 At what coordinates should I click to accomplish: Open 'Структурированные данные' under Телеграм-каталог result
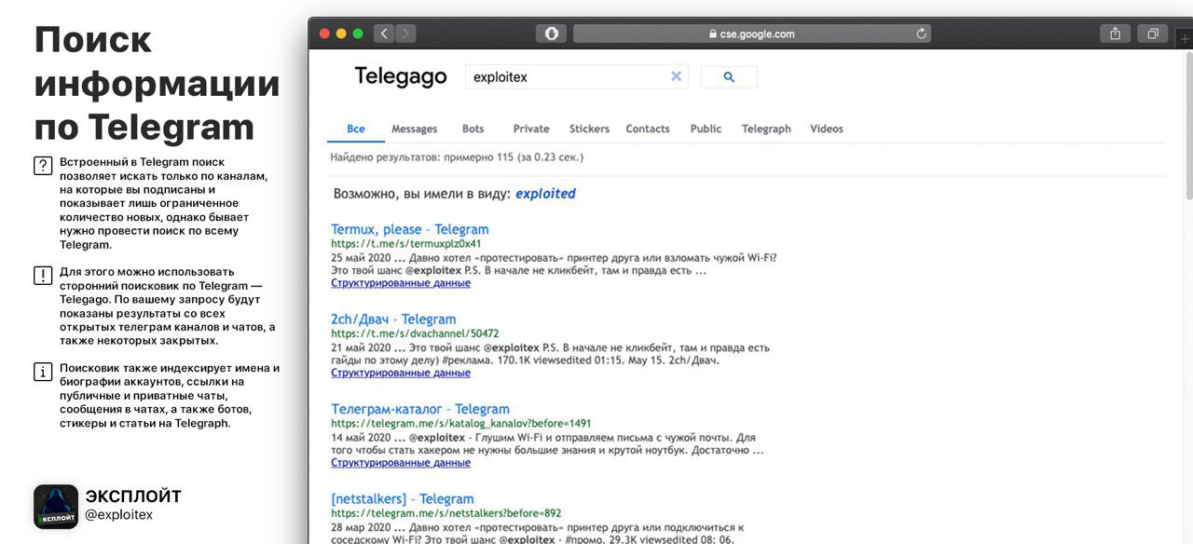[401, 463]
